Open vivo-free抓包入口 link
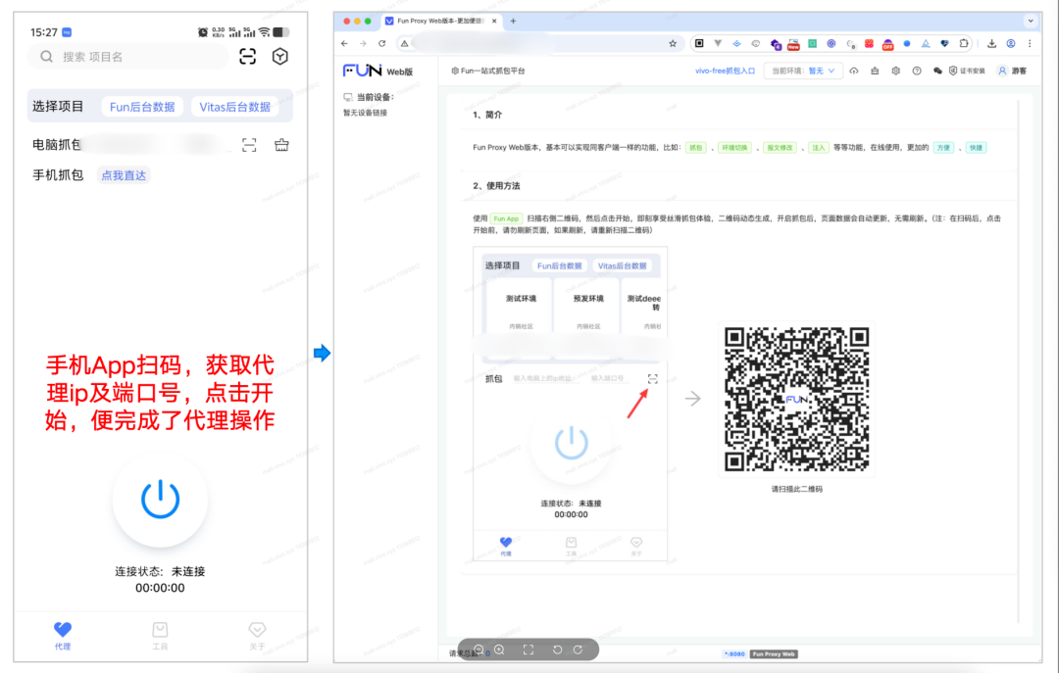 (725, 71)
